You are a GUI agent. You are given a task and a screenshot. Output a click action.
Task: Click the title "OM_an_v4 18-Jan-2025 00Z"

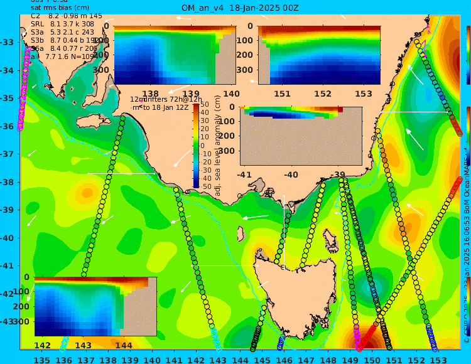(x=240, y=8)
